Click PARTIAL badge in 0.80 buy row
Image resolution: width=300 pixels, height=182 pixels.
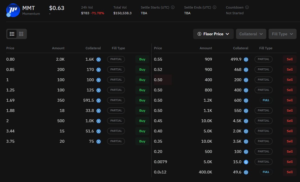(116, 59)
